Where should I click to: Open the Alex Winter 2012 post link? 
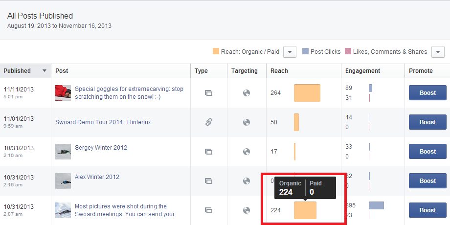point(97,177)
